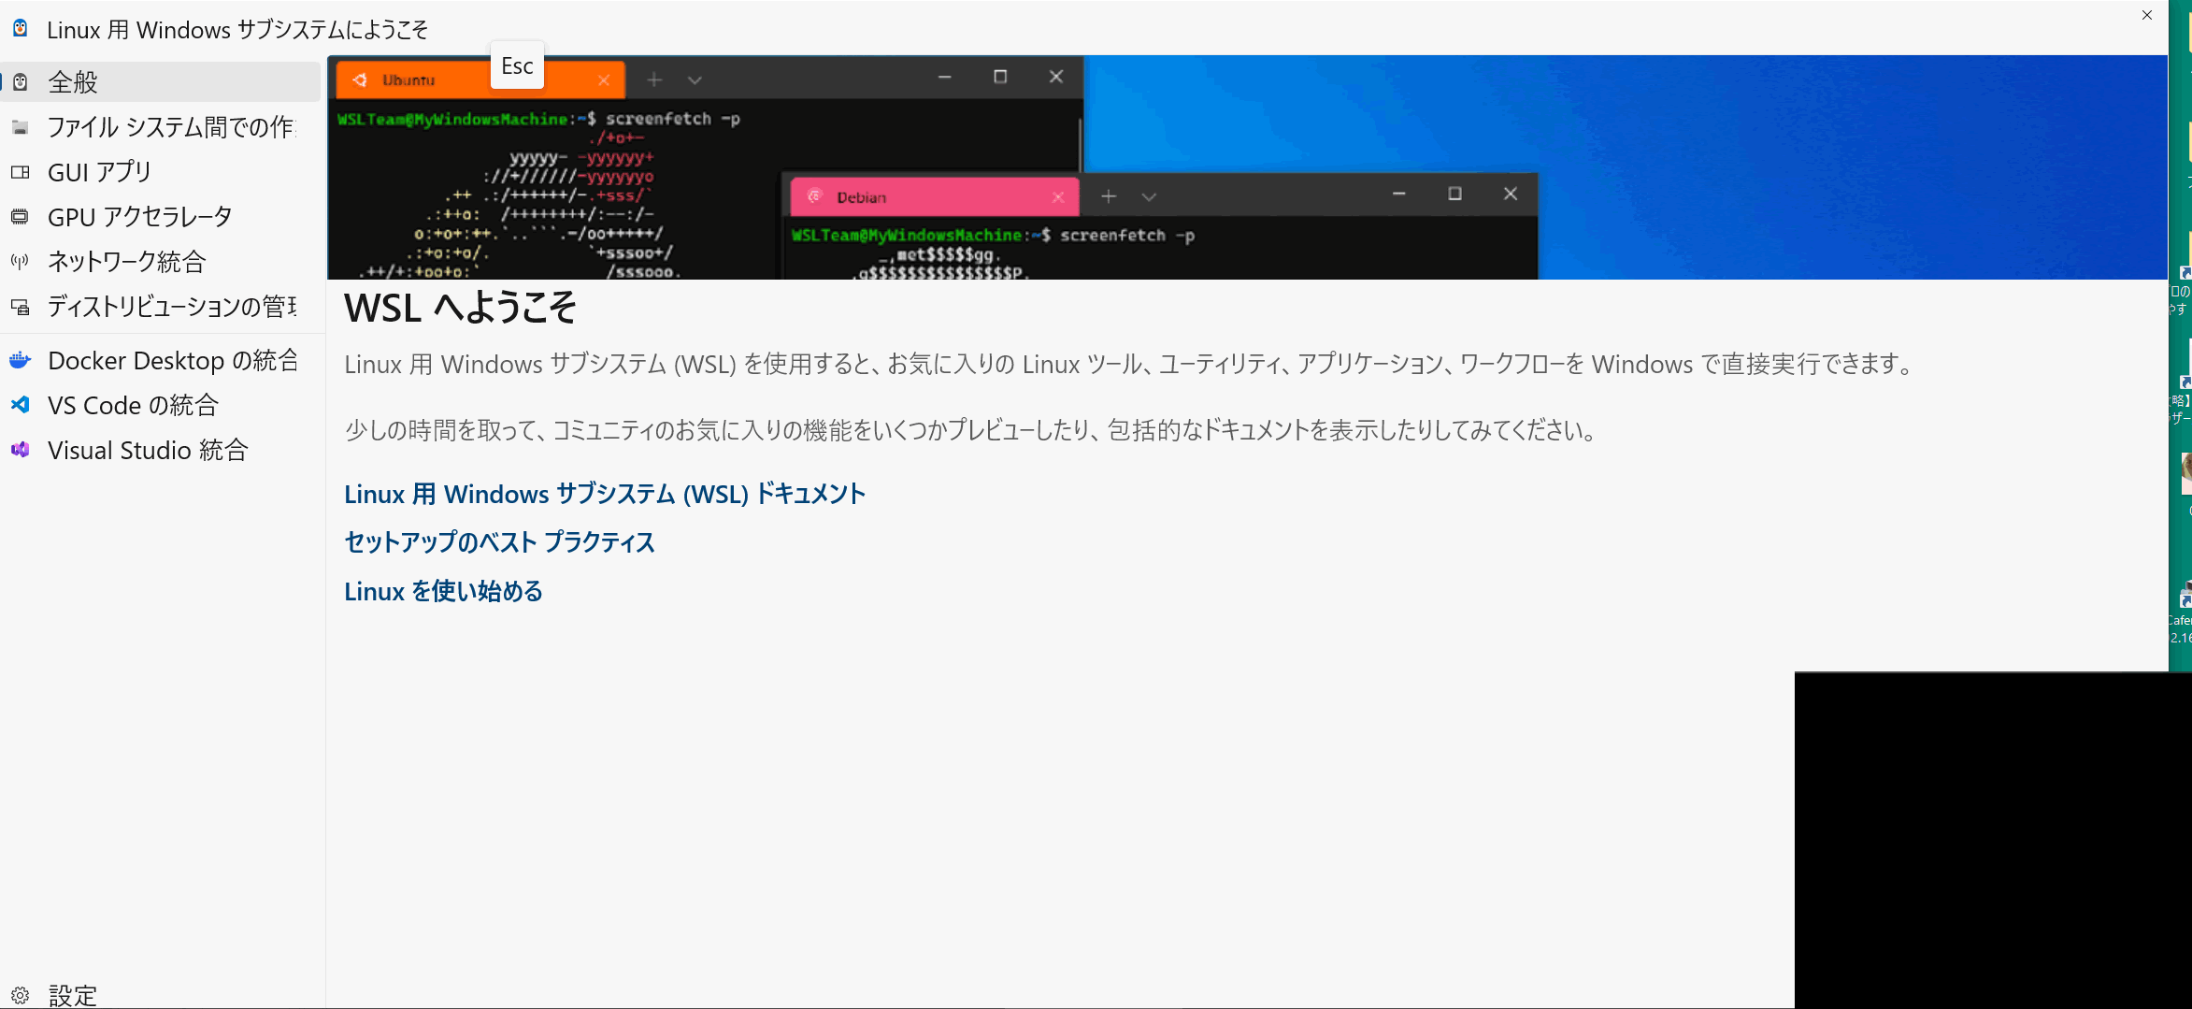Open the ネットワーク統合 section
This screenshot has height=1009, width=2192.
(x=161, y=262)
